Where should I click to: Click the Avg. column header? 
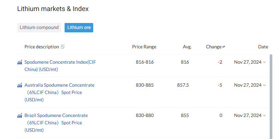(187, 47)
